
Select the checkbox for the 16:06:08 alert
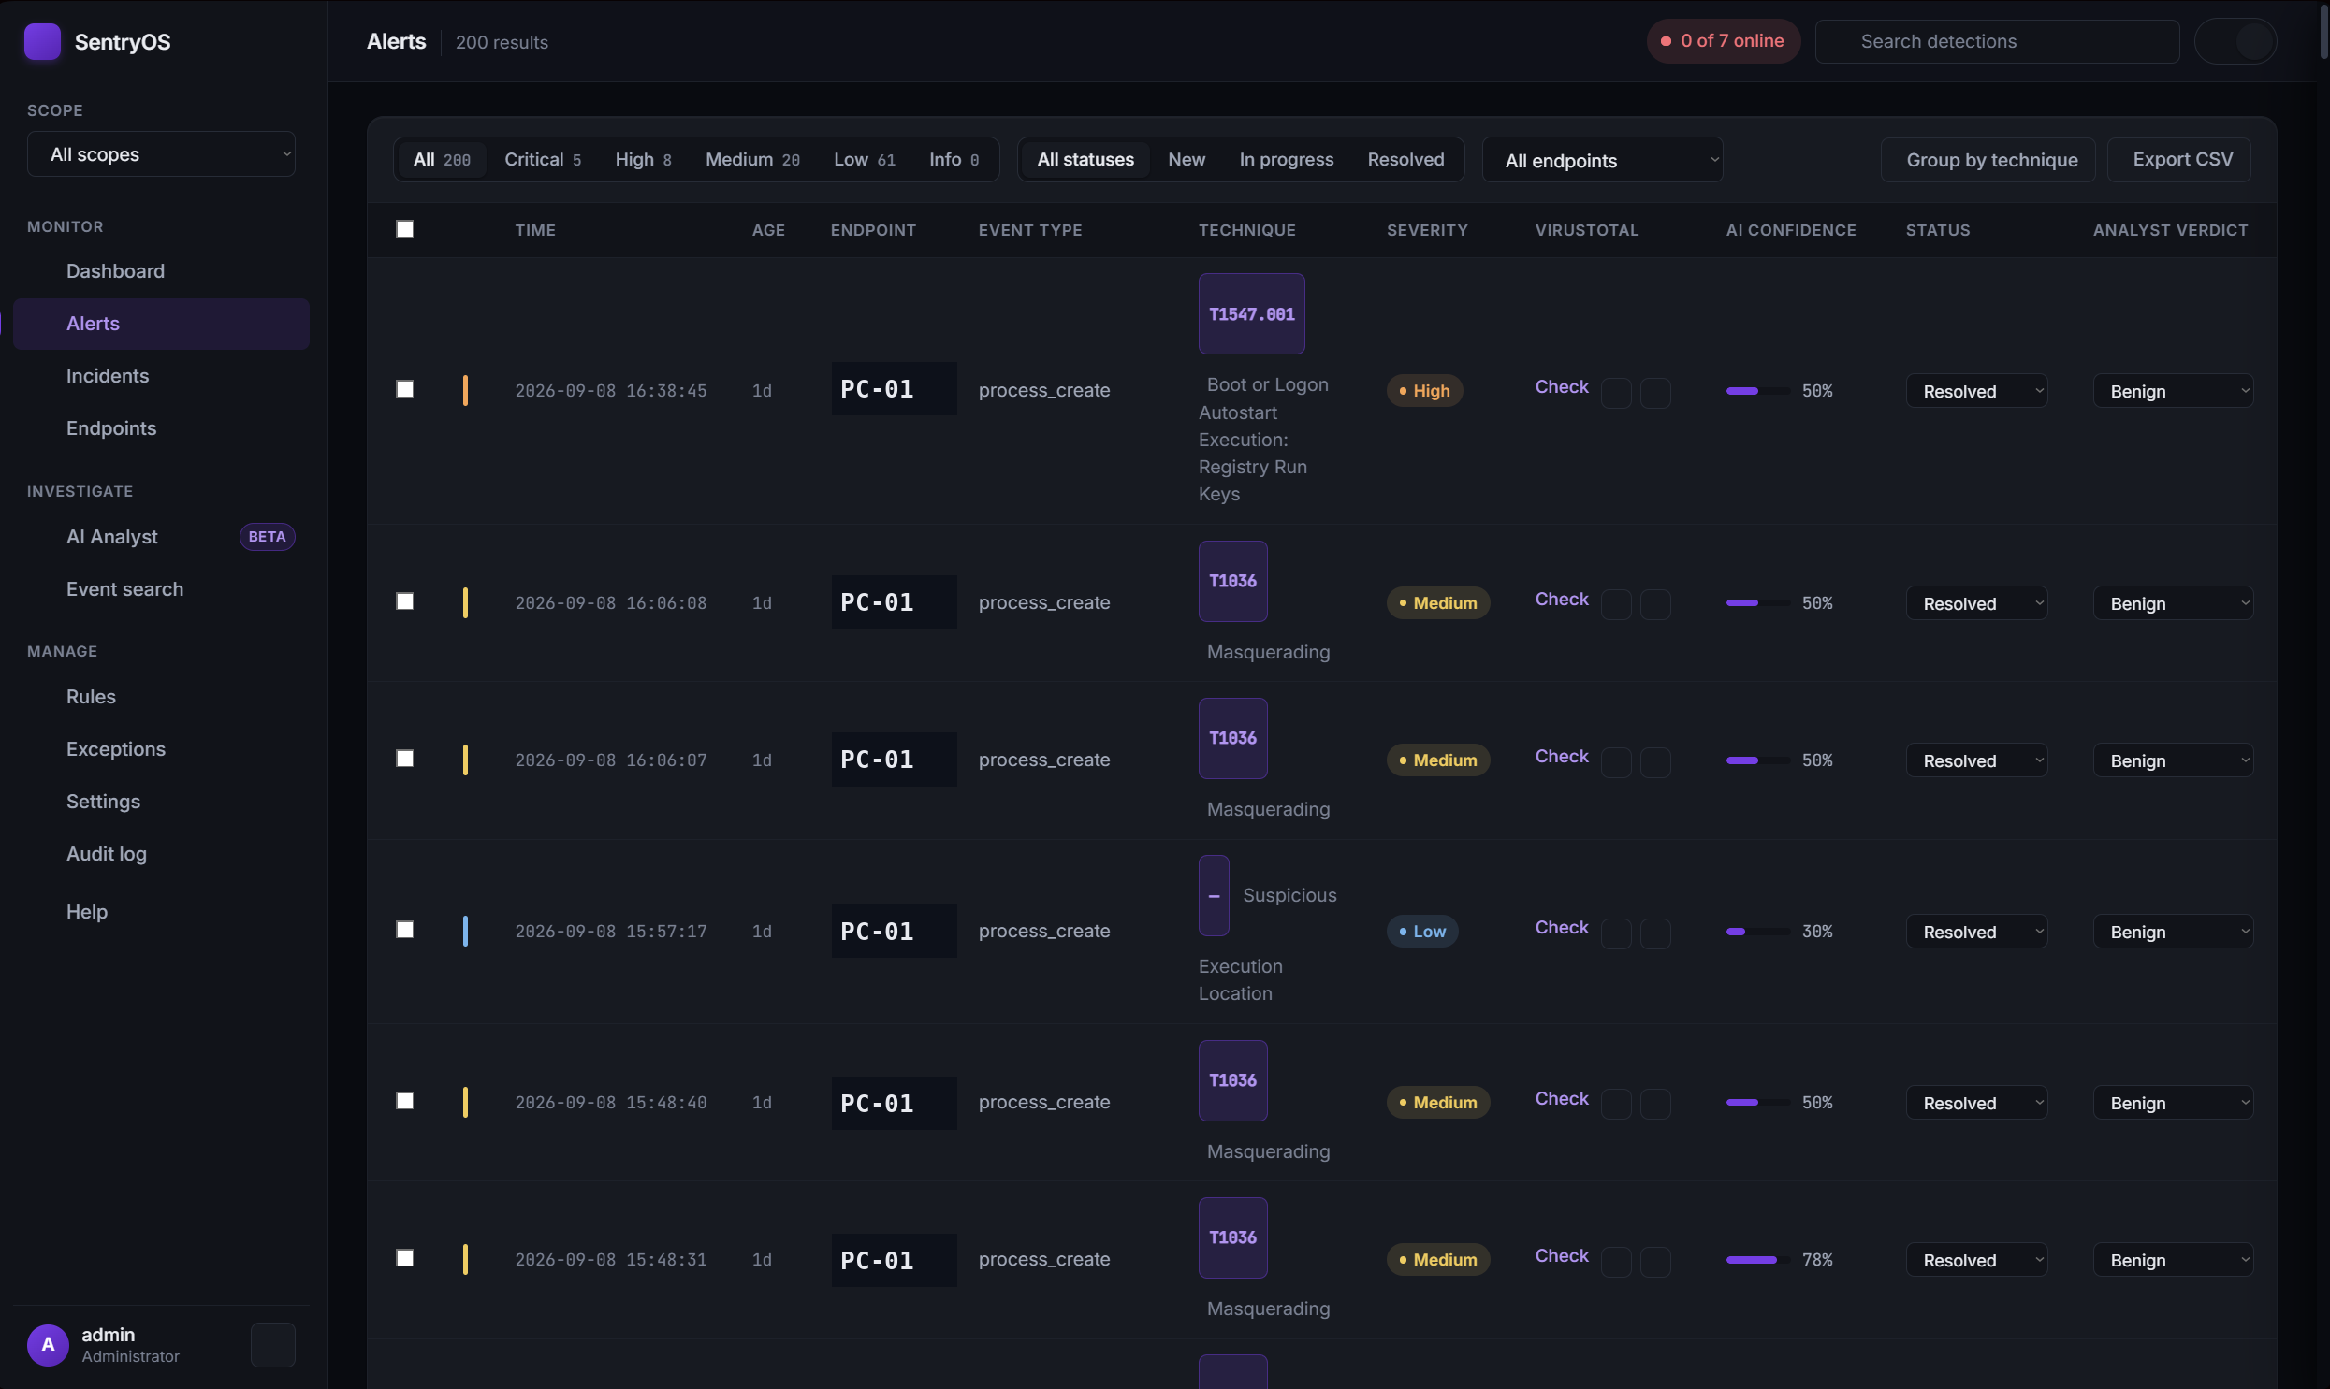(x=404, y=601)
